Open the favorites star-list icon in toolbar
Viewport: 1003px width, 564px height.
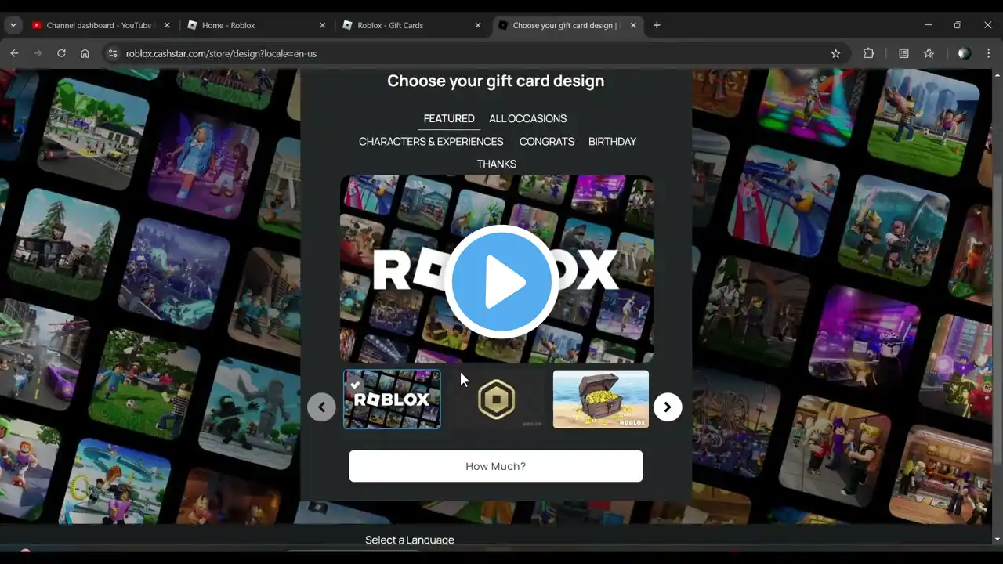coord(929,53)
